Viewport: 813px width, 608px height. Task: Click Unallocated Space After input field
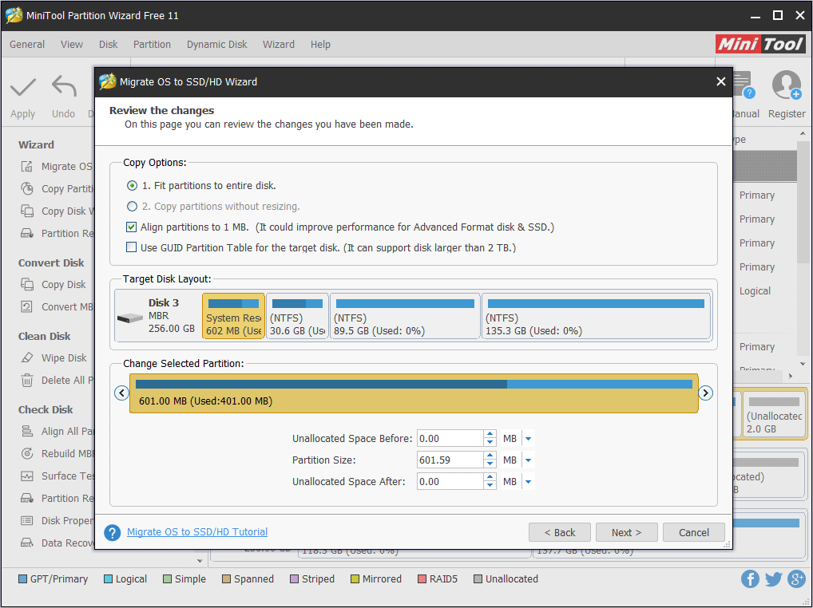450,482
